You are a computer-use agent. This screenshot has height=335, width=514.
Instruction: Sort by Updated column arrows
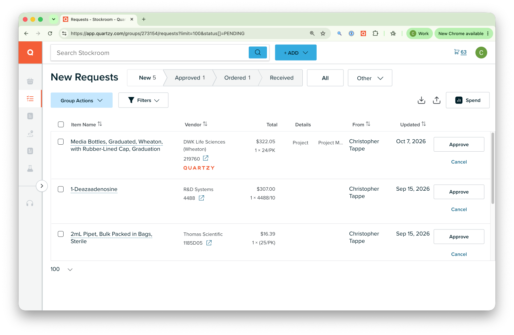(424, 124)
